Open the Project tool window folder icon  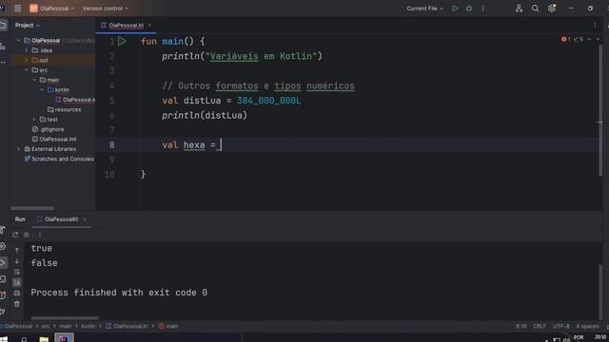click(3, 26)
